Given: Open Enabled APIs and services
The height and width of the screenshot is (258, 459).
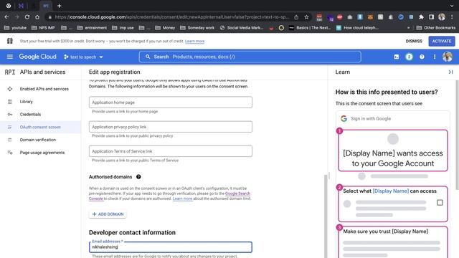Looking at the screenshot, I should [x=40, y=89].
